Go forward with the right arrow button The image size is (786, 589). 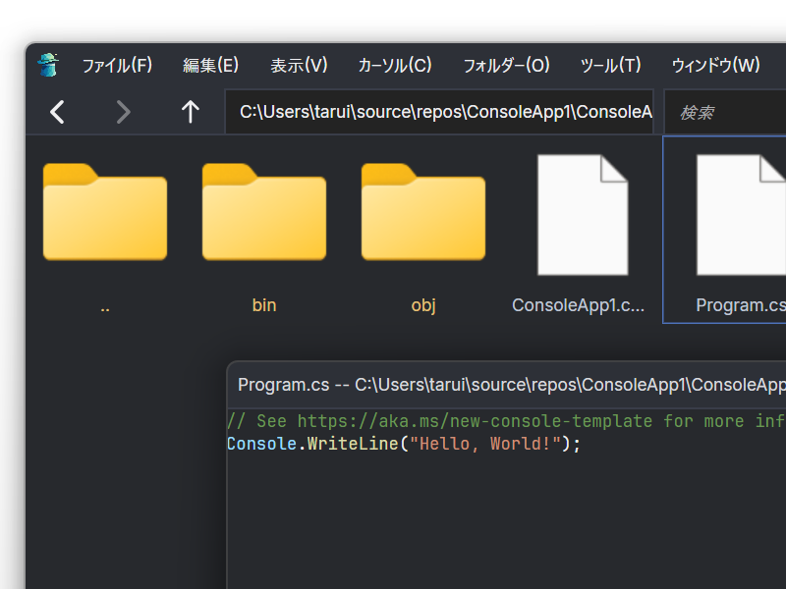point(124,112)
